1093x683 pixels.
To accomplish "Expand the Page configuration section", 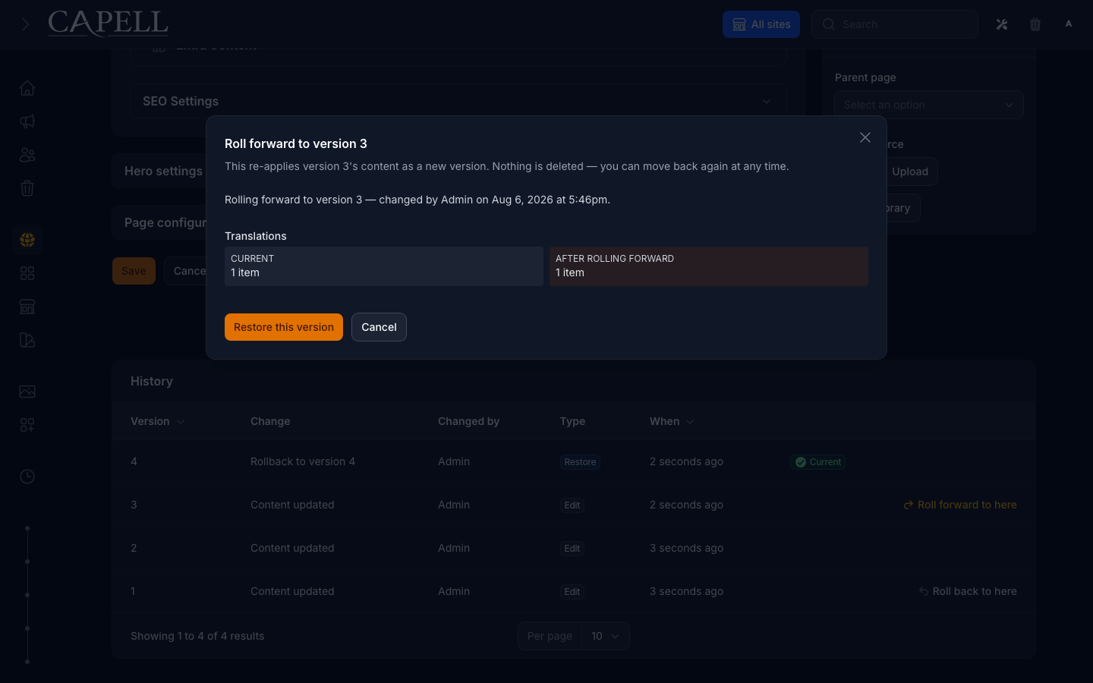I will [x=165, y=222].
